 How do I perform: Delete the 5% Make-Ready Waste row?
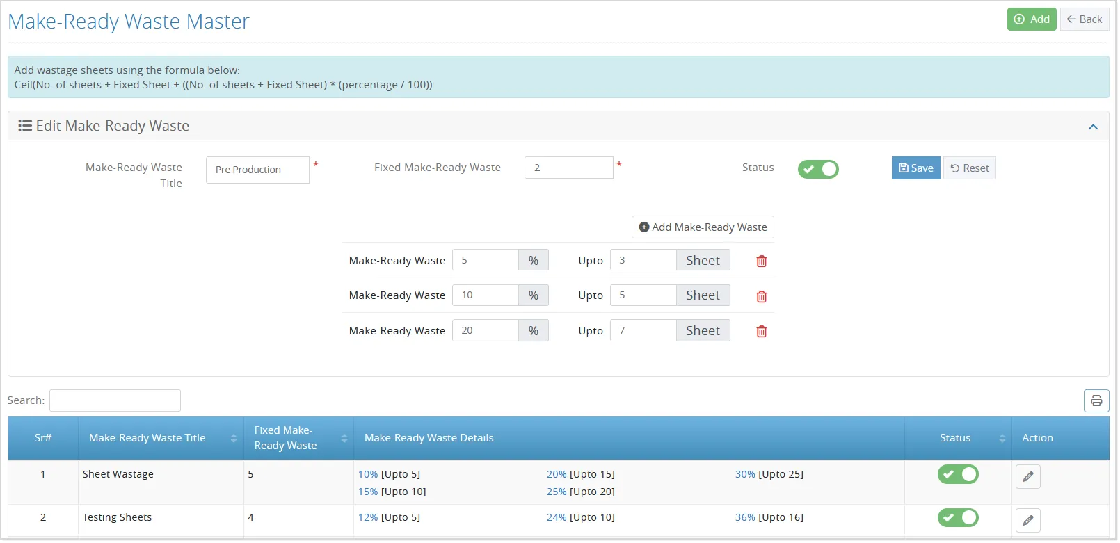pyautogui.click(x=762, y=261)
